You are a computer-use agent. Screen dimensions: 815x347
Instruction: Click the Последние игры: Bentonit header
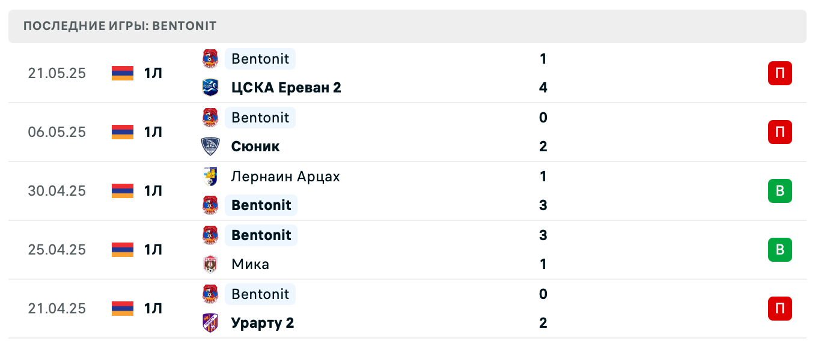[x=120, y=26]
